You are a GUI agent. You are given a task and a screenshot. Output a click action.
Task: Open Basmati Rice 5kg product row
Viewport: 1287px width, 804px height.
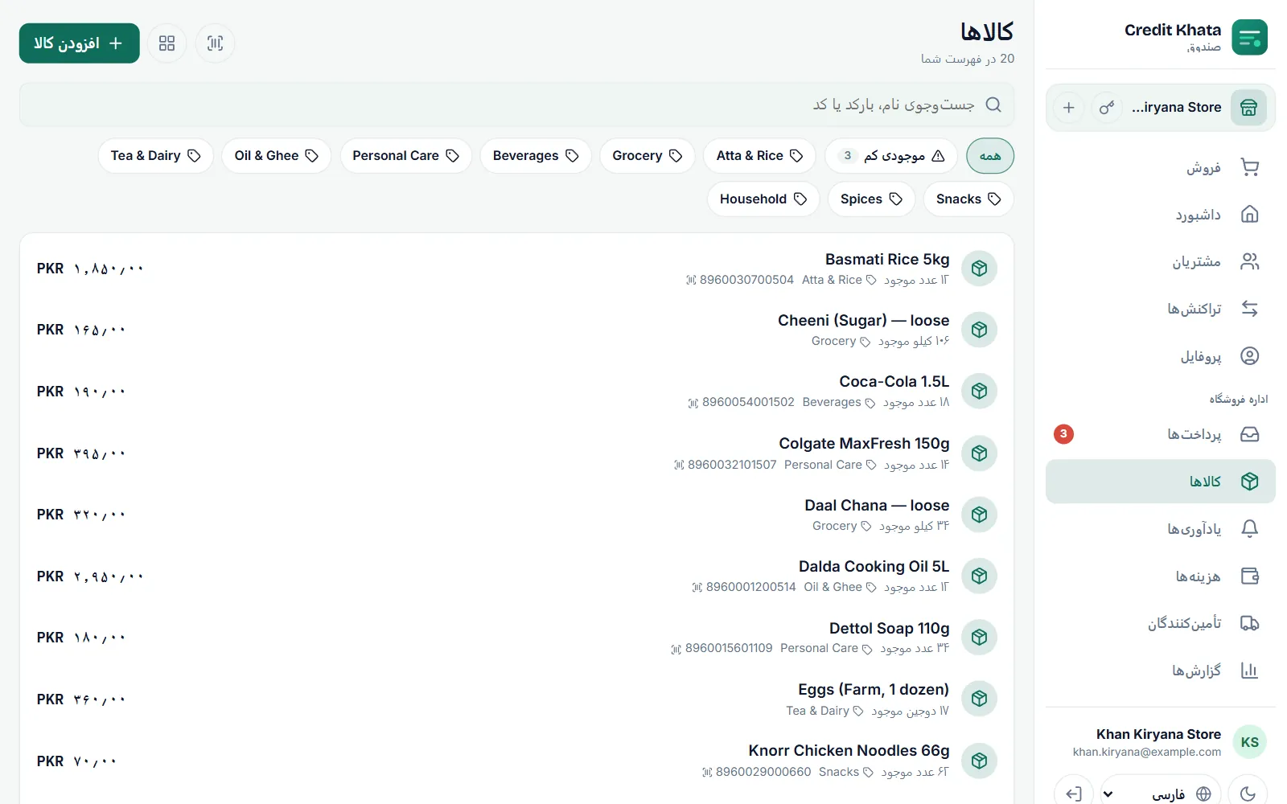[x=516, y=269]
